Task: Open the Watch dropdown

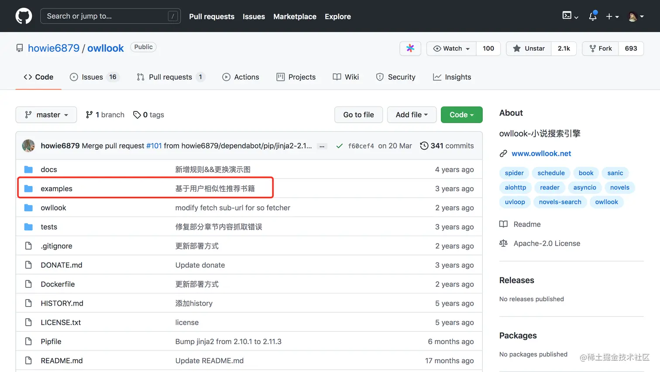Action: coord(451,48)
